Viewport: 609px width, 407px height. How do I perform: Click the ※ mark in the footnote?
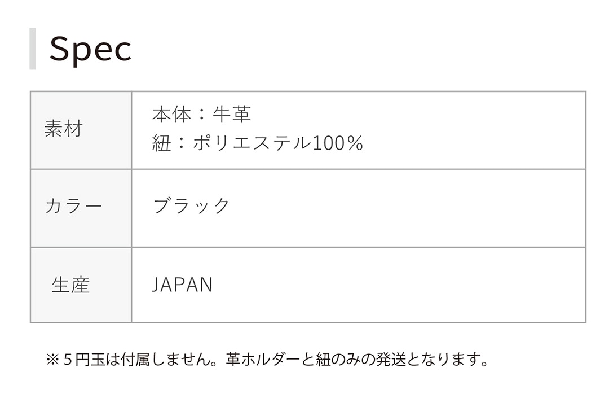pyautogui.click(x=52, y=360)
